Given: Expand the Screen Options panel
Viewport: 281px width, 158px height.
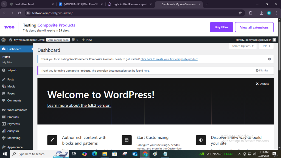Looking at the screenshot, I should click(x=243, y=46).
